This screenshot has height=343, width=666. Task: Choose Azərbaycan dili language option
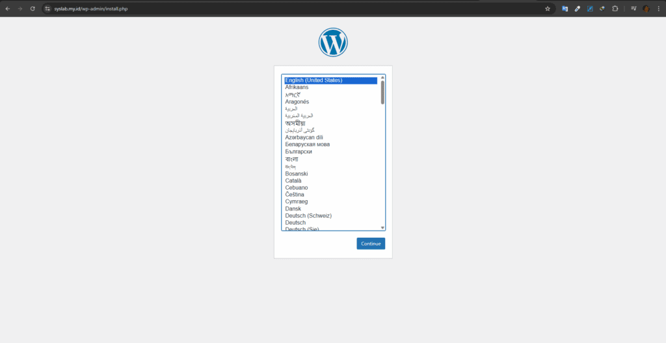pyautogui.click(x=331, y=137)
